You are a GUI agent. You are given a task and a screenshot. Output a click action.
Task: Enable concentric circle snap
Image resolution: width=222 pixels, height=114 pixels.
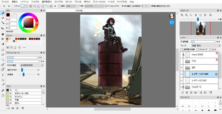coord(43,6)
